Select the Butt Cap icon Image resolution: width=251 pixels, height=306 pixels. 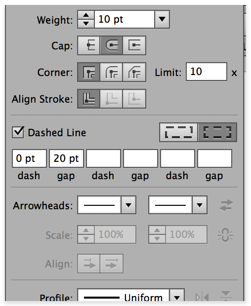pyautogui.click(x=89, y=45)
